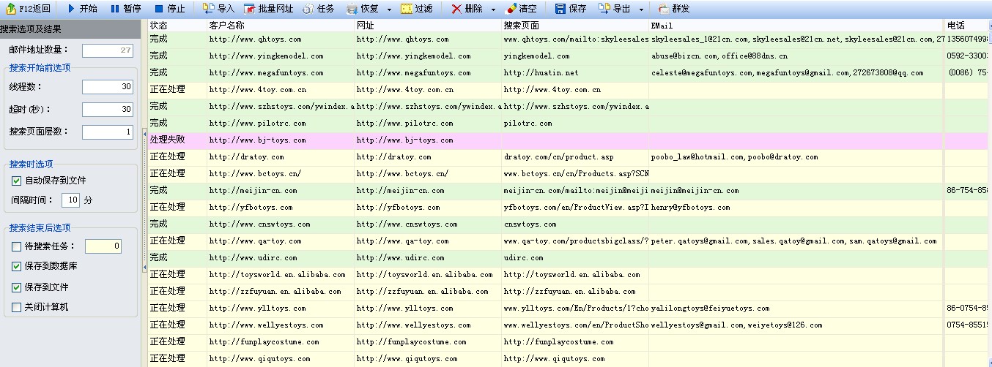Select customer http://www.wellyestoys.com cell
The height and width of the screenshot is (367, 992).
point(281,325)
